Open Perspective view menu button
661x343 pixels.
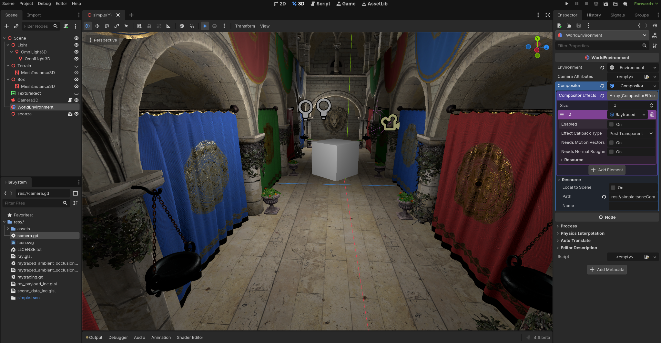coord(103,40)
